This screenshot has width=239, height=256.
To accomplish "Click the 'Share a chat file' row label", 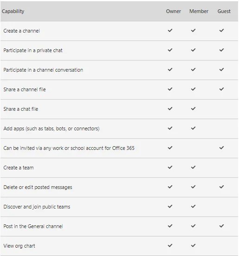I will point(21,109).
